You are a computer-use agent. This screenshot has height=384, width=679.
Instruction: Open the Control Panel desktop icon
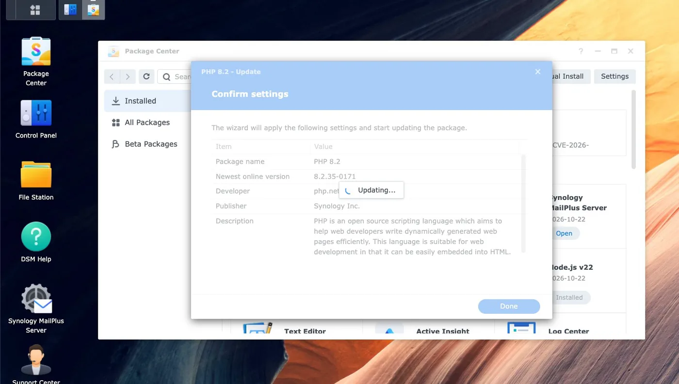36,119
